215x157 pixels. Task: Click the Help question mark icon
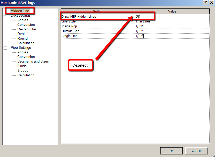pyautogui.click(x=205, y=3)
